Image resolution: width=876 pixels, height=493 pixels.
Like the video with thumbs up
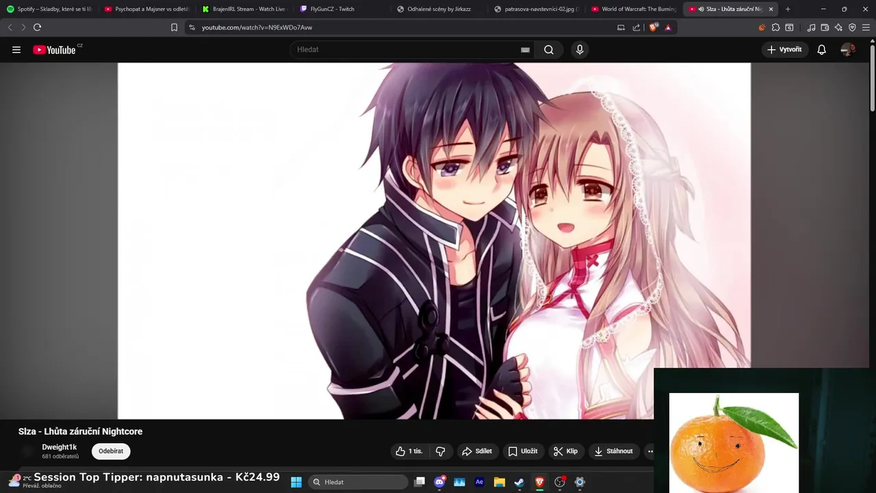pos(410,451)
